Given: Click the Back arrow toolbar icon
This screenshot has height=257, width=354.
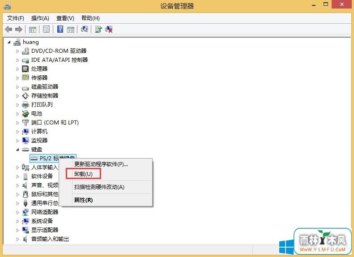Looking at the screenshot, I should (9, 30).
